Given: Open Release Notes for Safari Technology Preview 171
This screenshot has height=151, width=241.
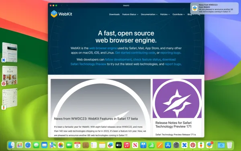Looking at the screenshot, I should pos(174,125).
